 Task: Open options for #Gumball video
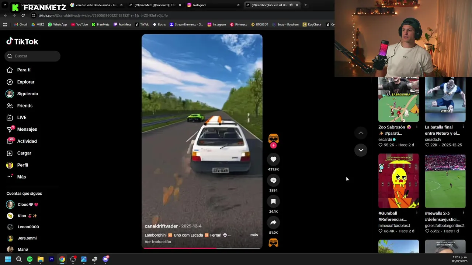417,213
